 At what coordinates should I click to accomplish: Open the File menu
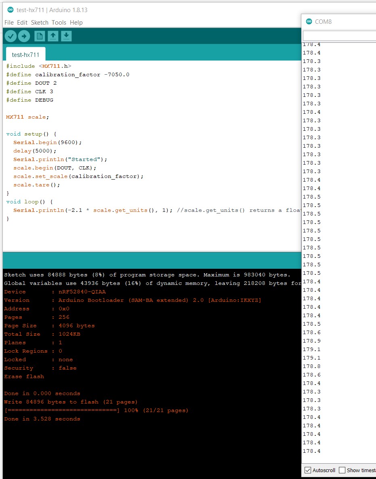8,23
